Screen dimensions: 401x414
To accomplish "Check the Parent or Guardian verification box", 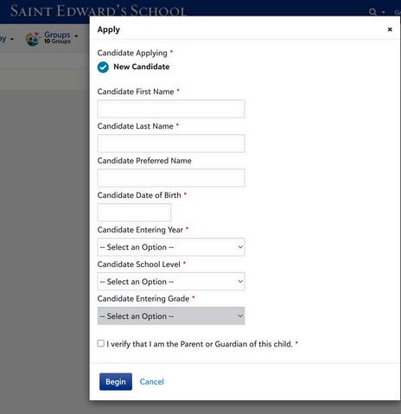I will click(x=100, y=343).
